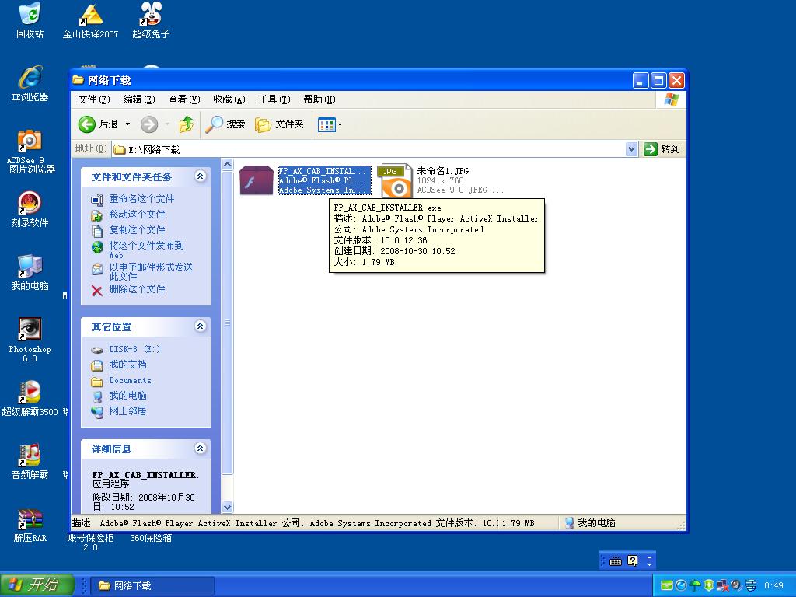Click the taskbar clock showing 8:49

[x=773, y=586]
